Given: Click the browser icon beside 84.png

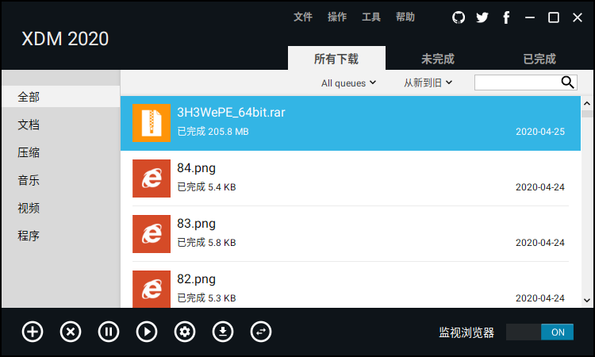Looking at the screenshot, I should [152, 178].
